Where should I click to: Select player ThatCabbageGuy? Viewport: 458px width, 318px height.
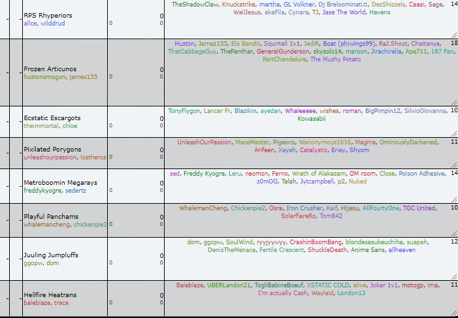(192, 52)
